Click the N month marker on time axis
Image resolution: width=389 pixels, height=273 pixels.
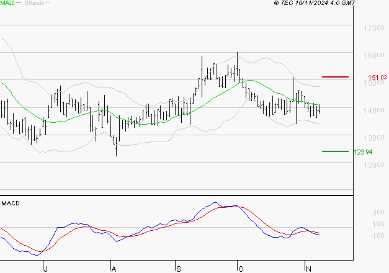308,269
